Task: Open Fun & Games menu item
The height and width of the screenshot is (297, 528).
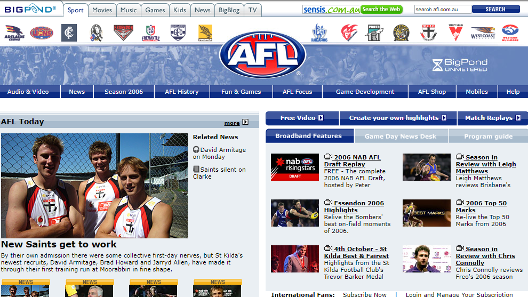Action: point(241,92)
